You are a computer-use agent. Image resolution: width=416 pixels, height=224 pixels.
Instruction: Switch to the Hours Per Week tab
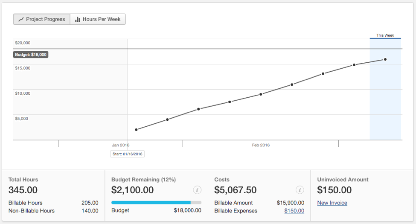98,19
